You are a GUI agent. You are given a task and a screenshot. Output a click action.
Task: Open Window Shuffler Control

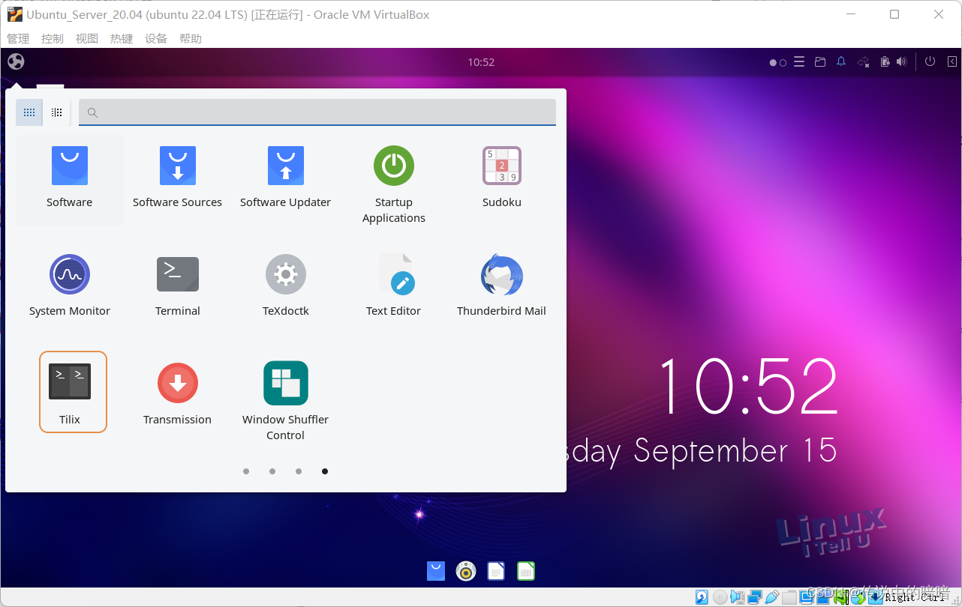pyautogui.click(x=285, y=401)
